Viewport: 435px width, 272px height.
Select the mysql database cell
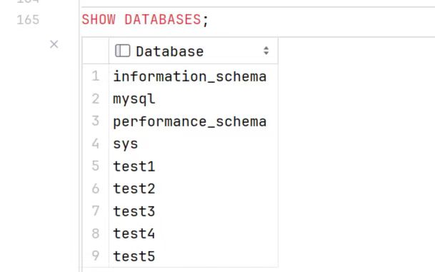194,99
